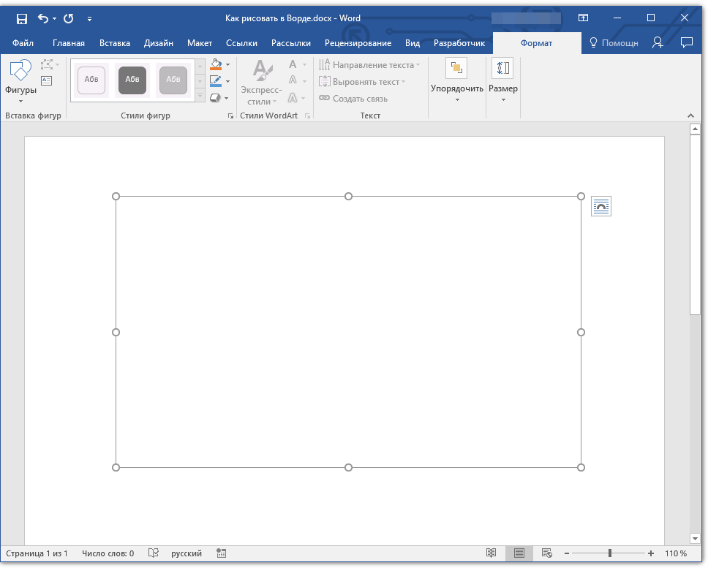Click the draw text box icon

pyautogui.click(x=47, y=81)
